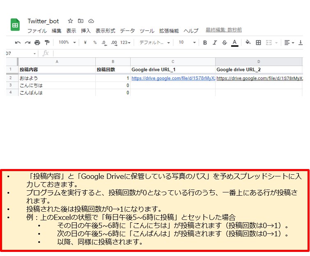Open the ヘルプ menu

[191, 31]
